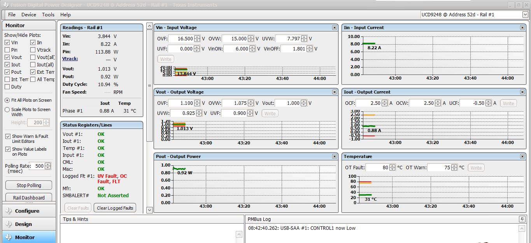Enable the Ext Temp plot checkbox
Image resolution: width=531 pixels, height=243 pixels.
point(33,72)
